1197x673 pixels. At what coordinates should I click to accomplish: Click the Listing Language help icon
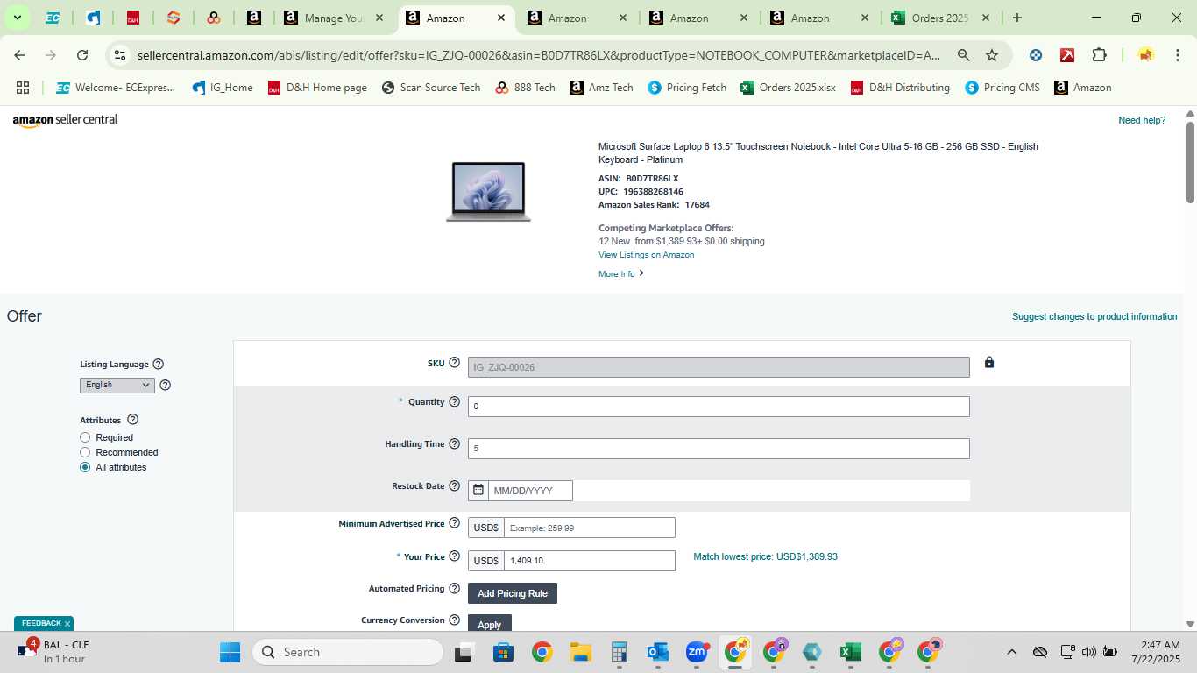[159, 365]
